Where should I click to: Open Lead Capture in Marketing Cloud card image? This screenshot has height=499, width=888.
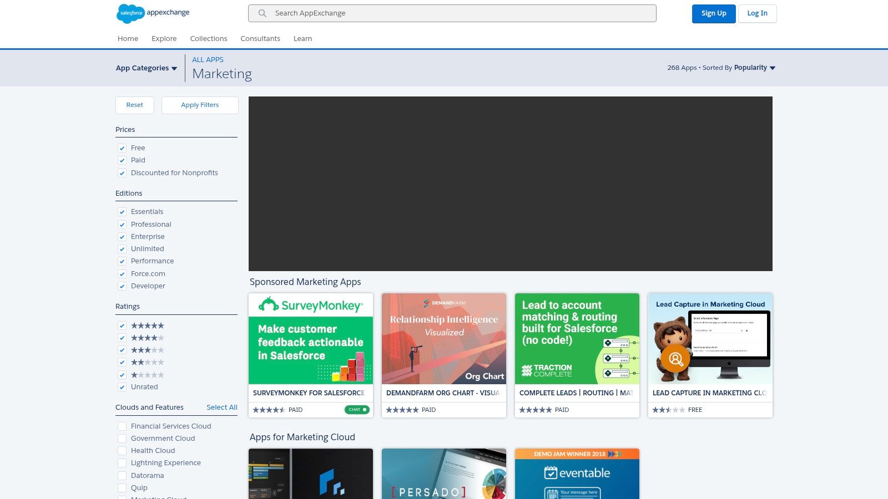click(710, 339)
